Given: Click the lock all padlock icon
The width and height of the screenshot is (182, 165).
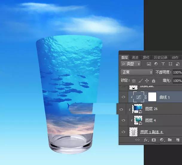Looking at the screenshot, I should click(x=153, y=81).
